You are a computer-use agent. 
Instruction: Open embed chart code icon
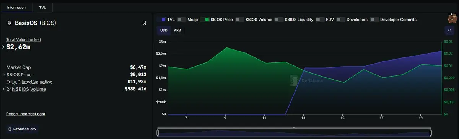449,30
